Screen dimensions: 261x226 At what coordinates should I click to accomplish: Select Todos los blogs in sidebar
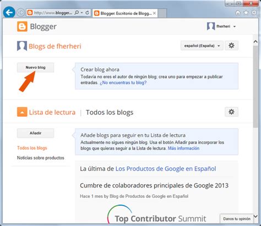[32, 148]
